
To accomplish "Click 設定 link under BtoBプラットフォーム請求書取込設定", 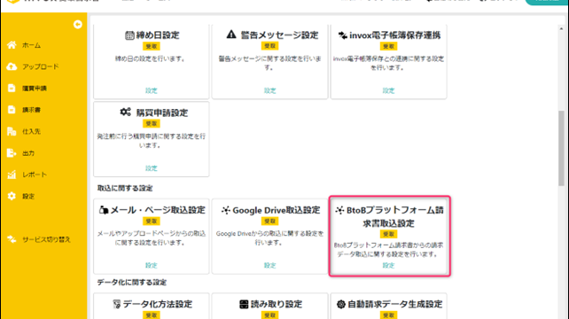I will click(x=388, y=265).
